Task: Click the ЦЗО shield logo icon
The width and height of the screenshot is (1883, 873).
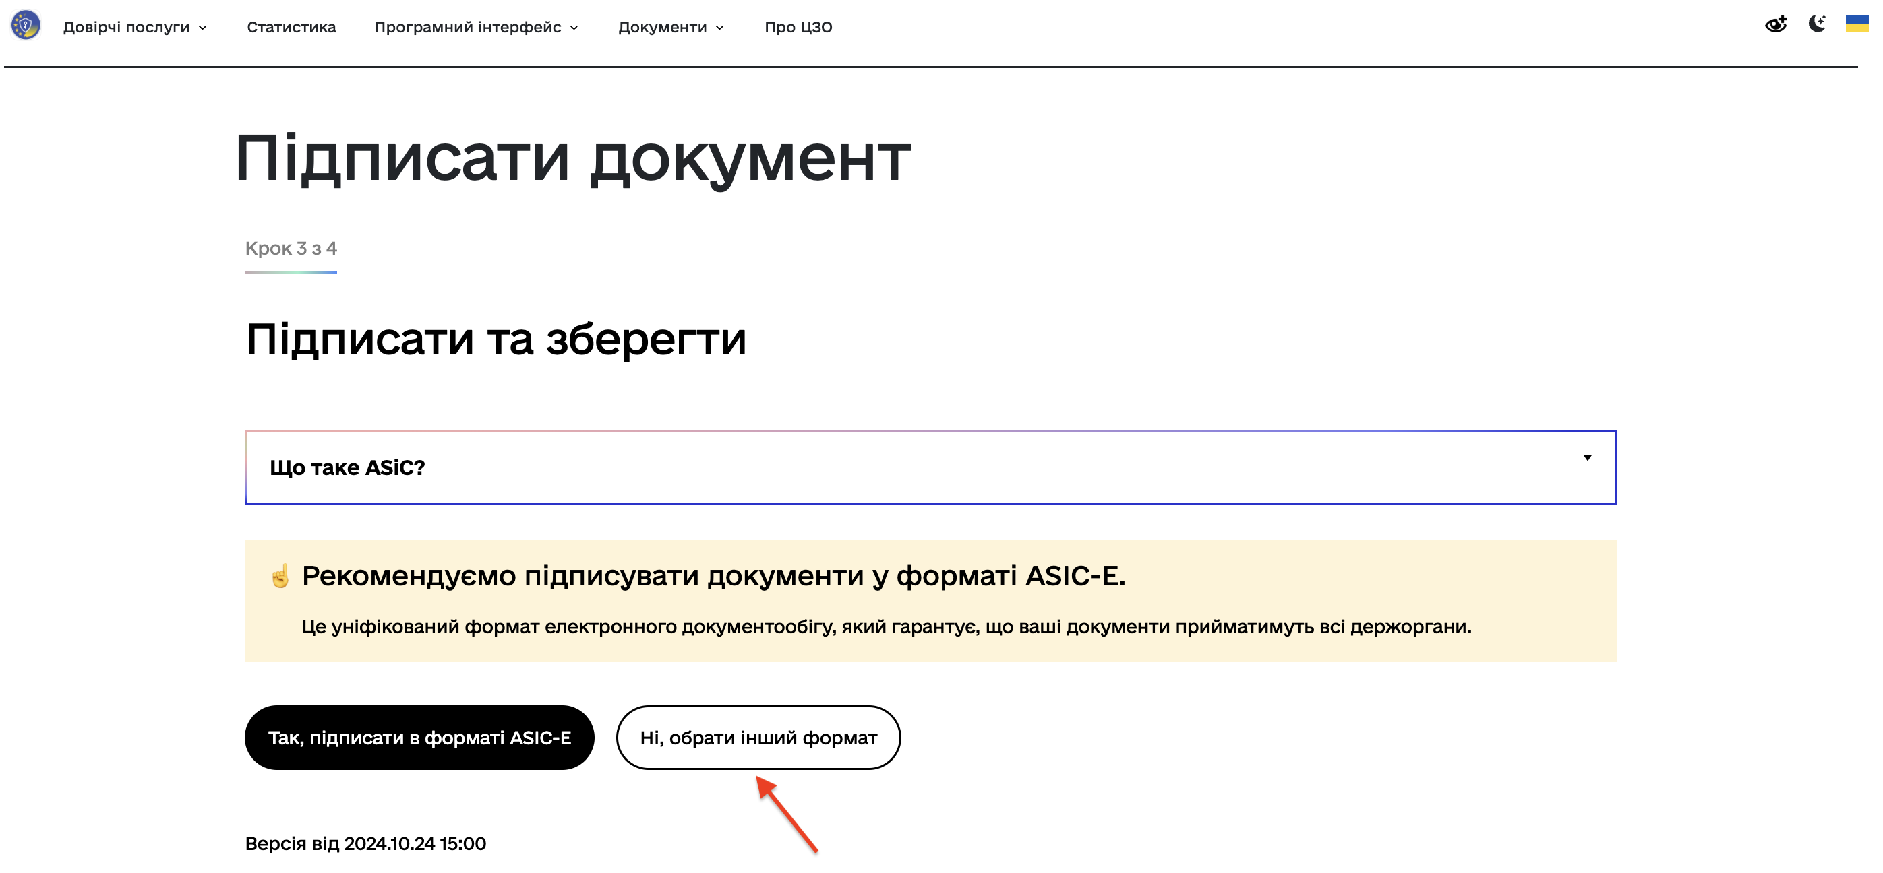Action: click(26, 26)
